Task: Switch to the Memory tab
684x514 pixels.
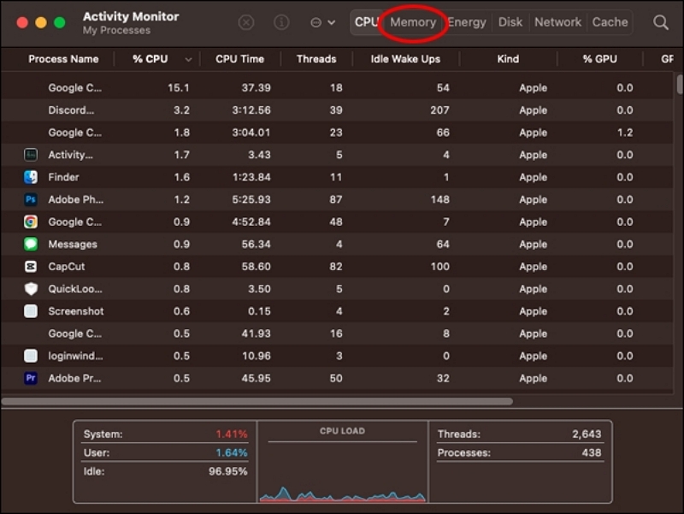Action: click(413, 22)
